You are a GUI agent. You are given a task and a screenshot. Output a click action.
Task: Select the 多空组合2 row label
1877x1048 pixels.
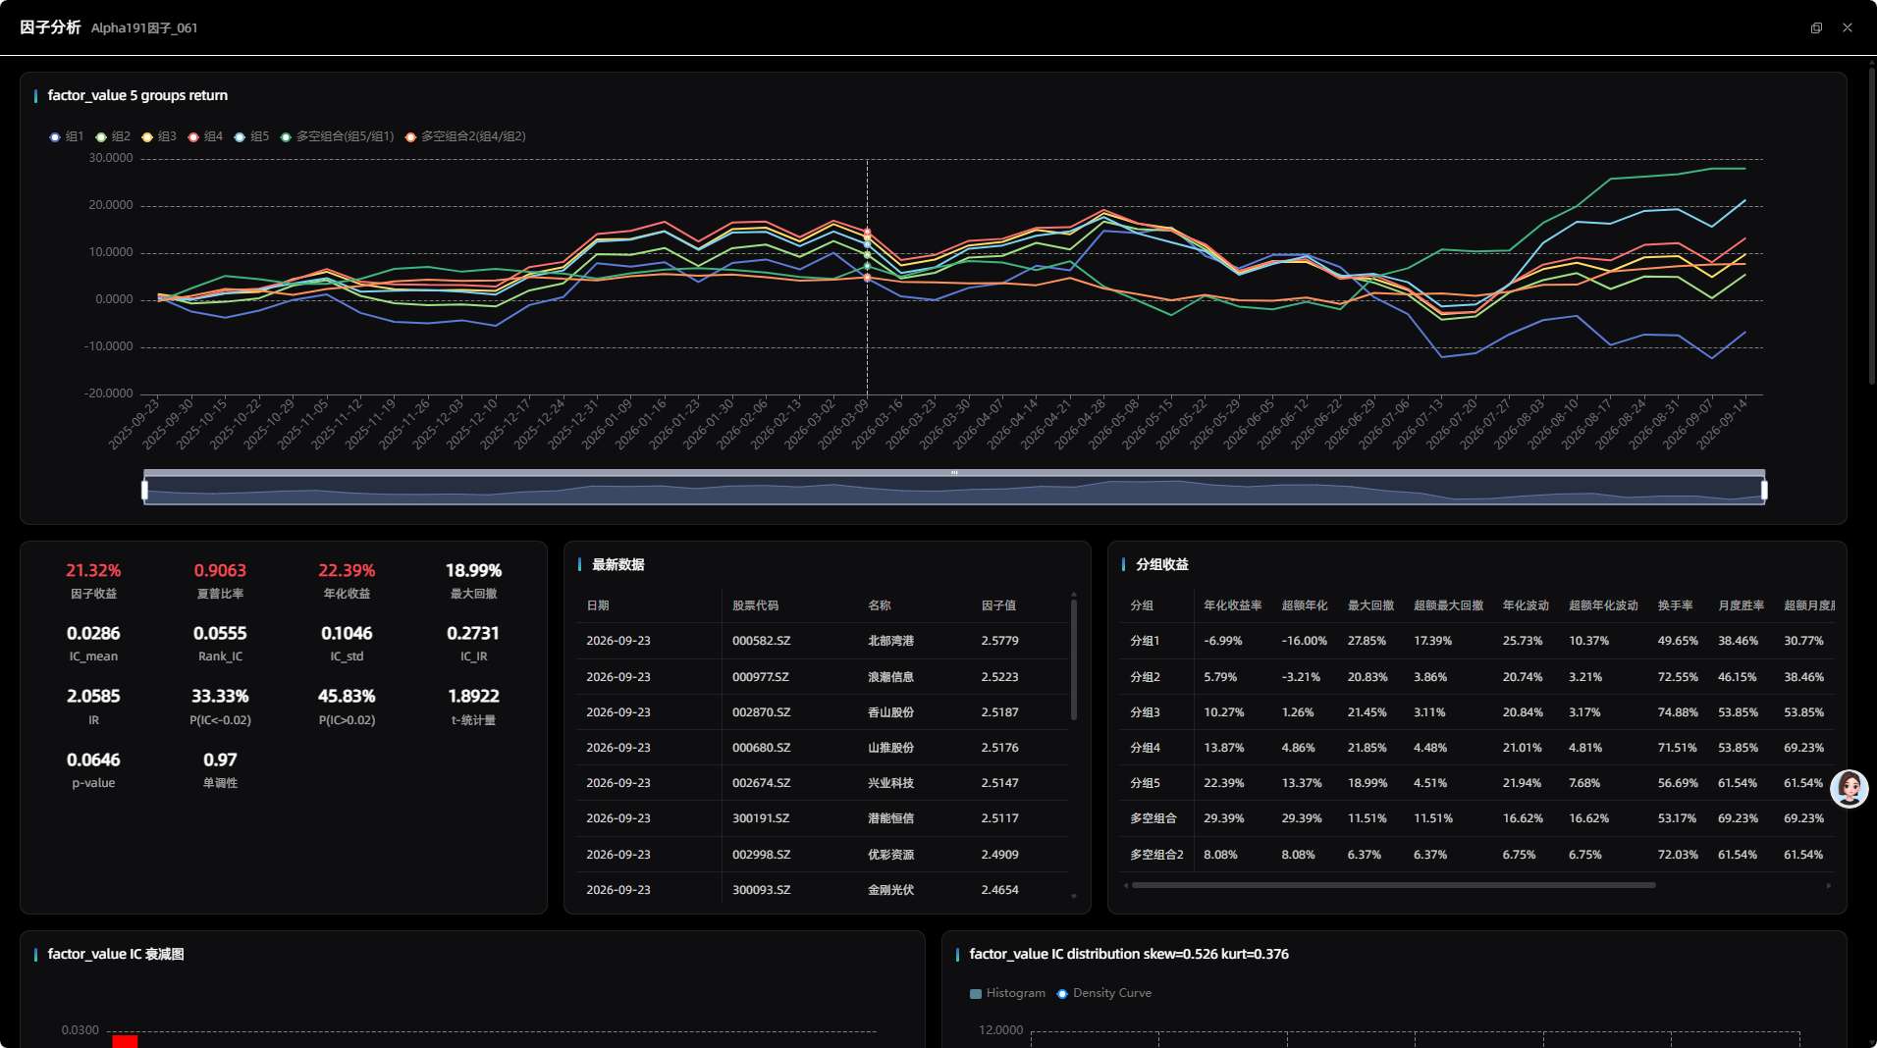1156,855
